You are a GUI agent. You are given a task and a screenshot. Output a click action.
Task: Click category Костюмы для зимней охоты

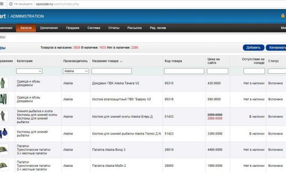point(37,115)
